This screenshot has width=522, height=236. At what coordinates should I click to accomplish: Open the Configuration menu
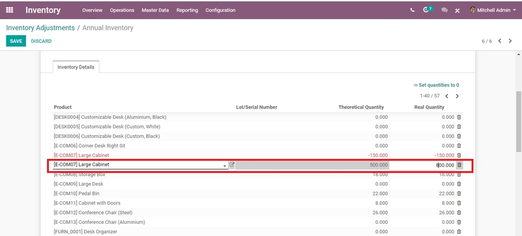tap(220, 10)
